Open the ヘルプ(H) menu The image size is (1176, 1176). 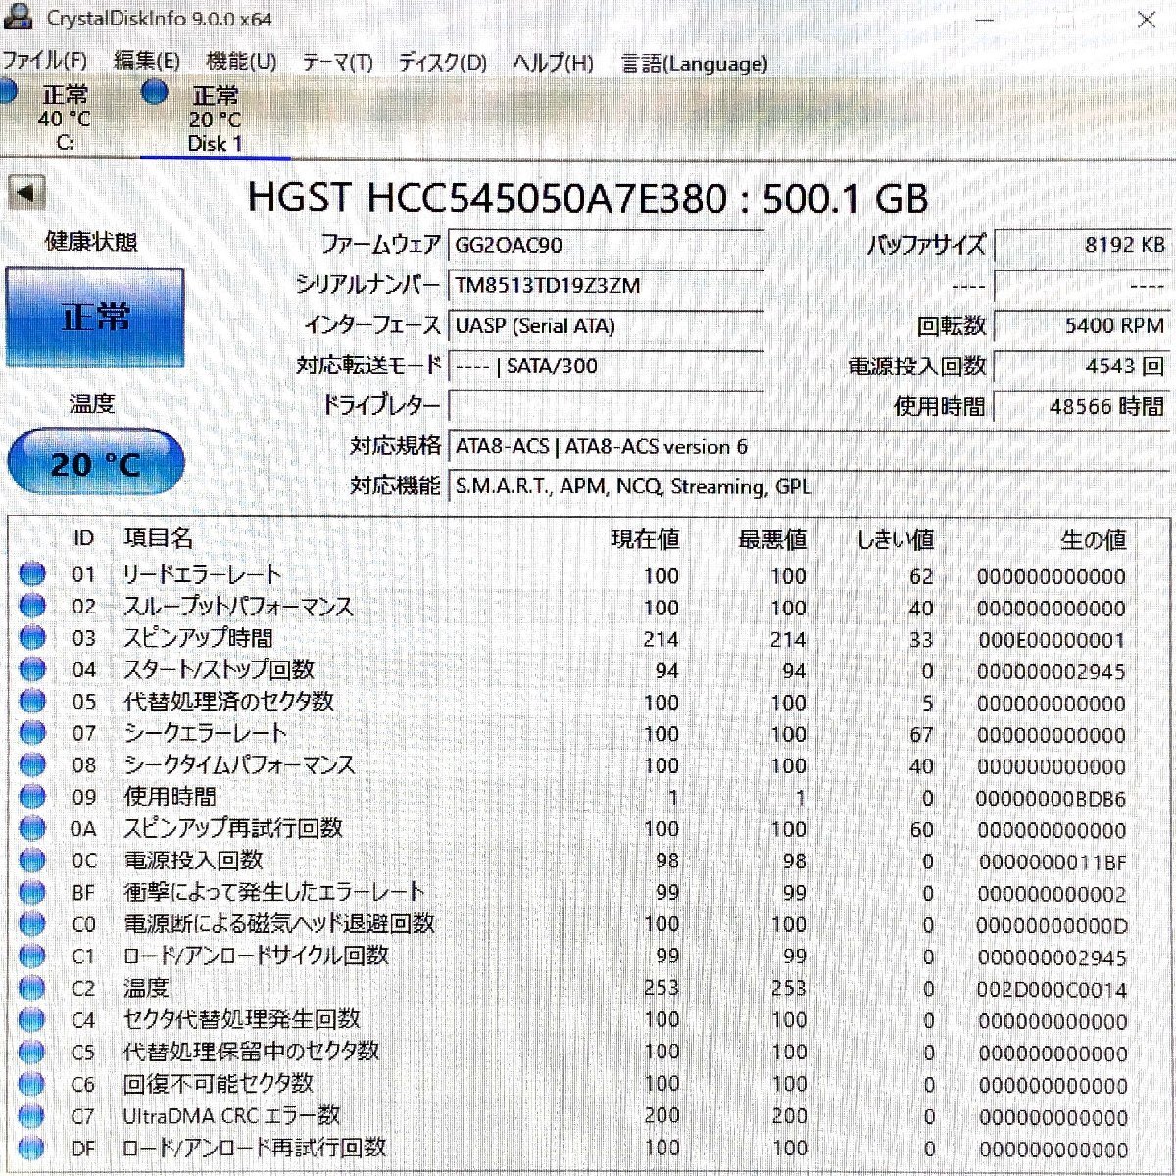click(x=553, y=63)
